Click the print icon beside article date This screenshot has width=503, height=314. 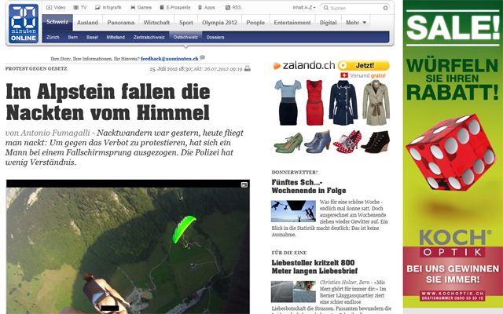click(x=248, y=68)
